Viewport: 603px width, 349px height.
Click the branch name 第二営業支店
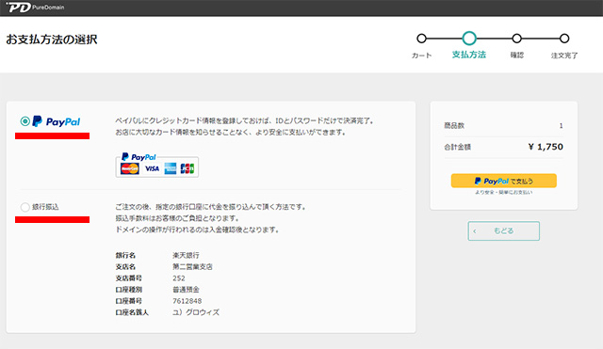click(192, 267)
